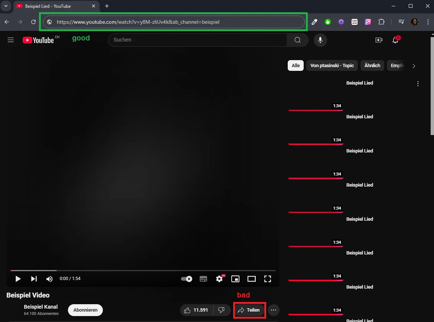
Task: Open the Beispiel Kanal channel link
Action: click(41, 307)
